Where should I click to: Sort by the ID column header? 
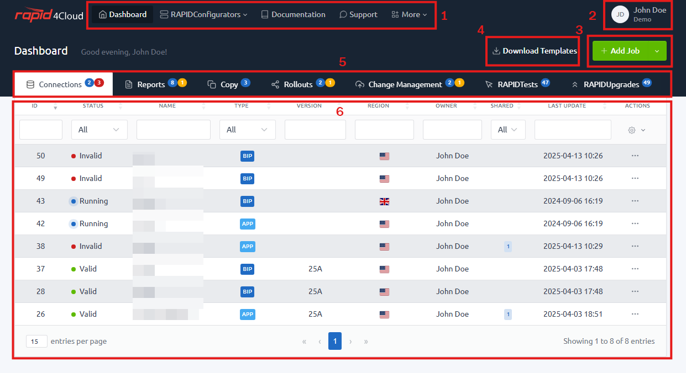click(35, 105)
